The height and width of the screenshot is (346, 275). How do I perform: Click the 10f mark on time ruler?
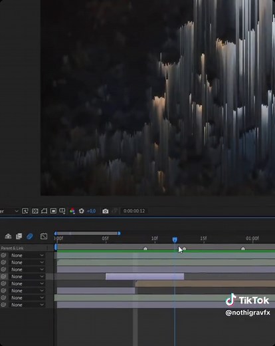tap(155, 238)
